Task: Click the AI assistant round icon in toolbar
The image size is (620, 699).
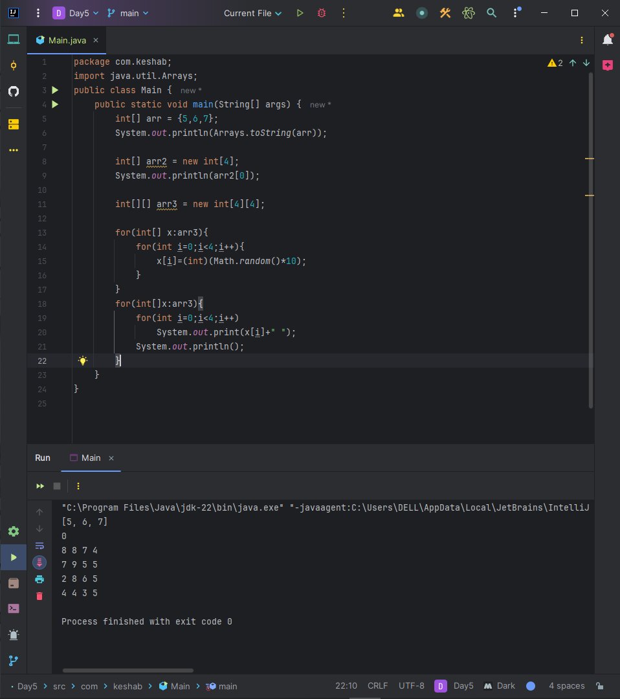Action: 422,14
